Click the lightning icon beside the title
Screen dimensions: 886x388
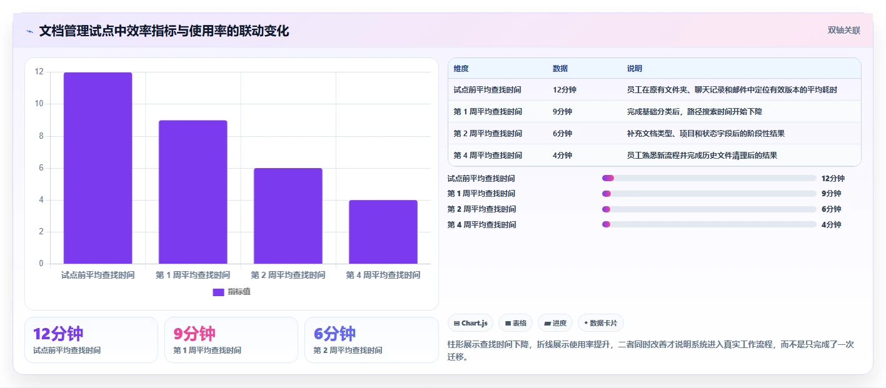tap(29, 31)
